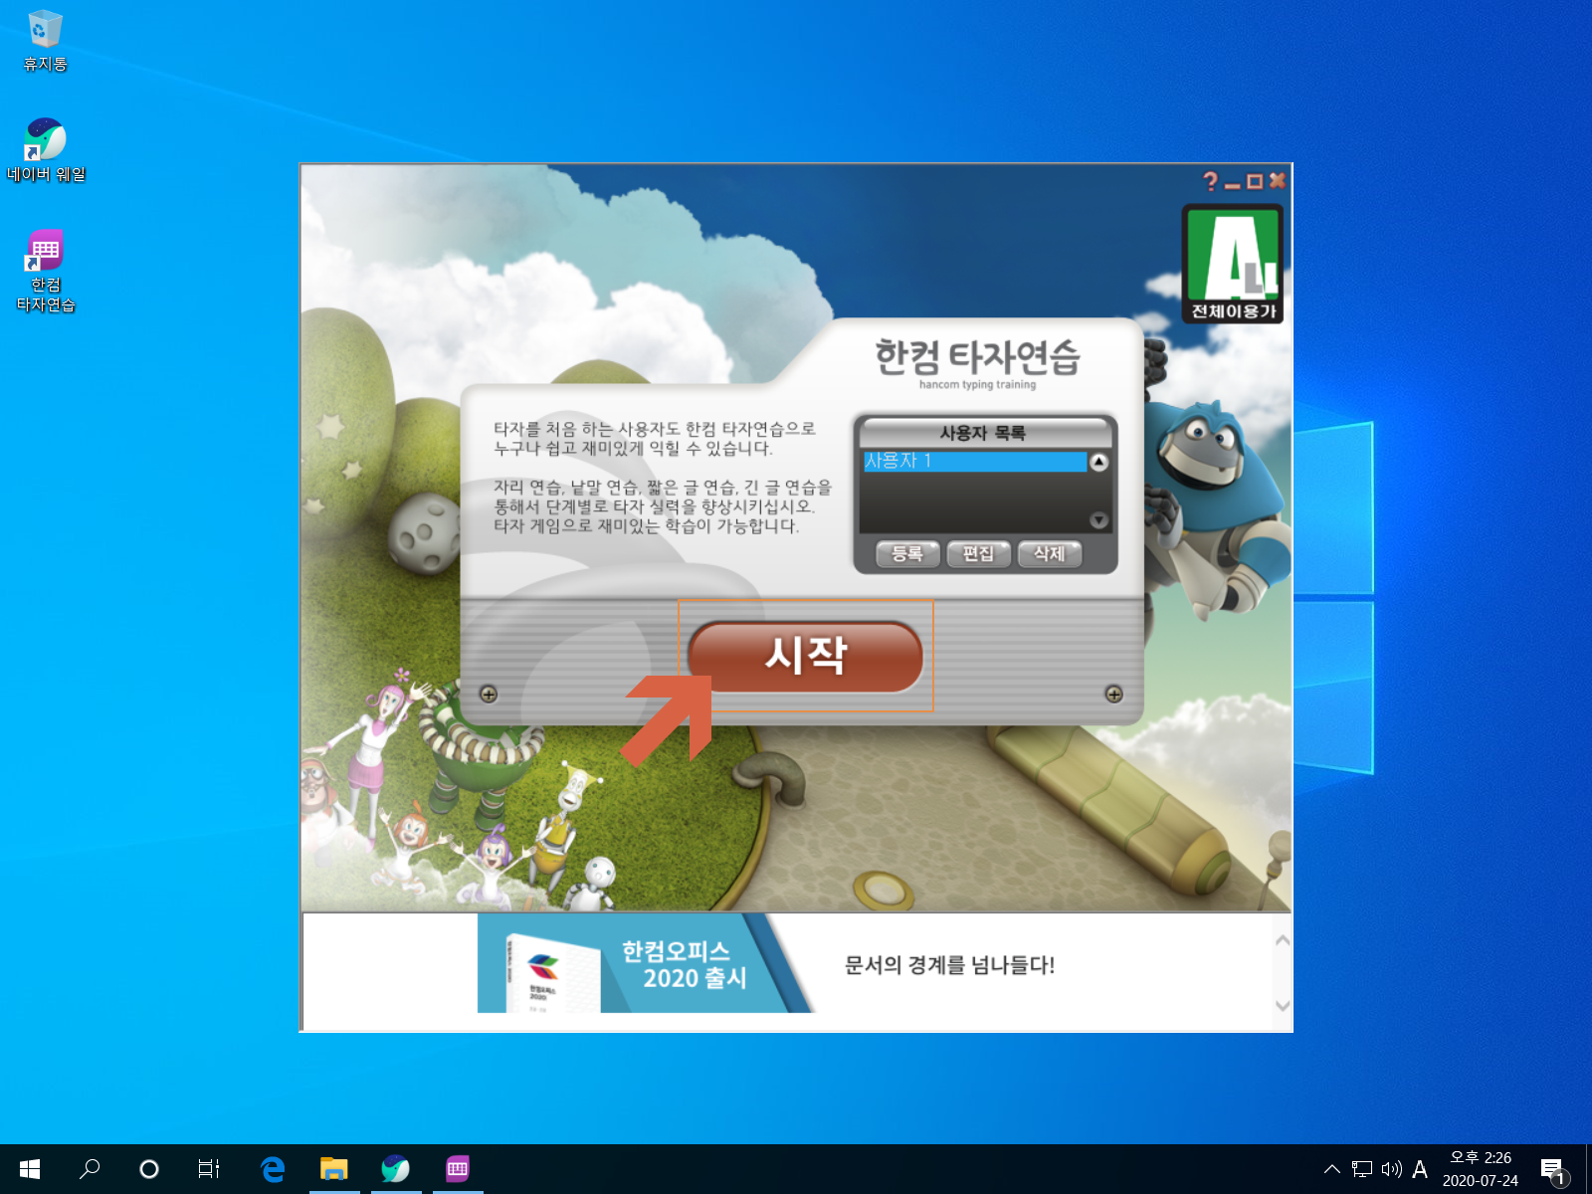Viewport: 1592px width, 1194px height.
Task: Open help with the question mark icon
Action: [1210, 181]
